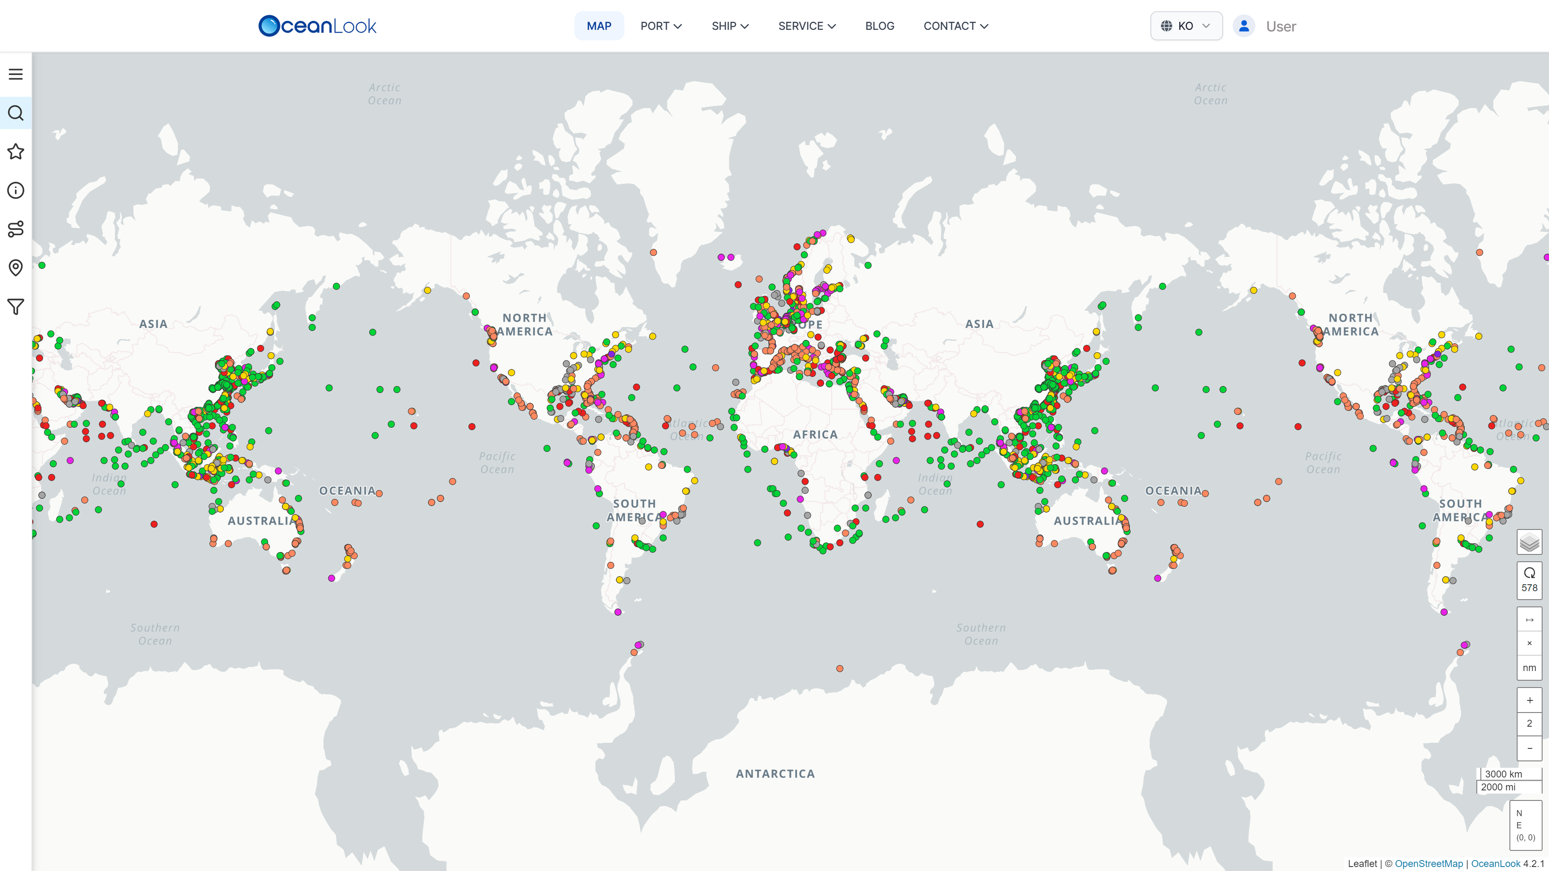The width and height of the screenshot is (1549, 871).
Task: Open the KO language selector
Action: [1186, 26]
